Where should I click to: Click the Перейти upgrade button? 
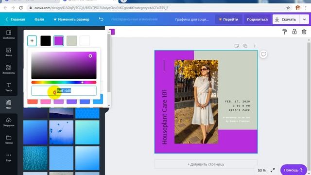click(x=228, y=19)
